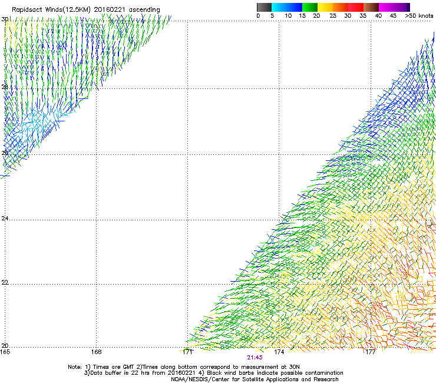Select the legend value '25'
This screenshot has width=436, height=383.
pyautogui.click(x=333, y=16)
